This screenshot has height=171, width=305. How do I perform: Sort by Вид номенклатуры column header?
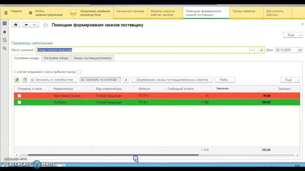pyautogui.click(x=113, y=89)
